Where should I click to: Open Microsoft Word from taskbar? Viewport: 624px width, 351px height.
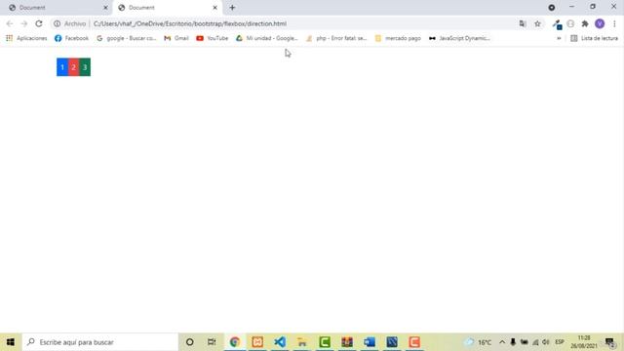click(370, 342)
